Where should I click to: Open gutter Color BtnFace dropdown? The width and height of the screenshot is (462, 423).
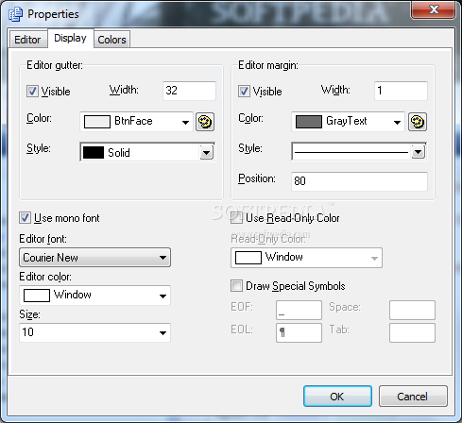(x=136, y=122)
